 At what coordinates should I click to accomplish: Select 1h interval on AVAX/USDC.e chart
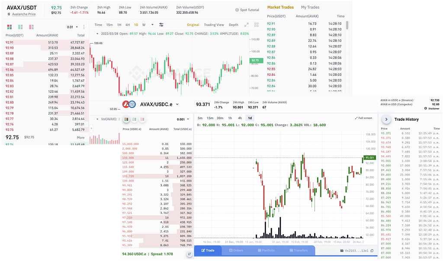[x=230, y=118]
